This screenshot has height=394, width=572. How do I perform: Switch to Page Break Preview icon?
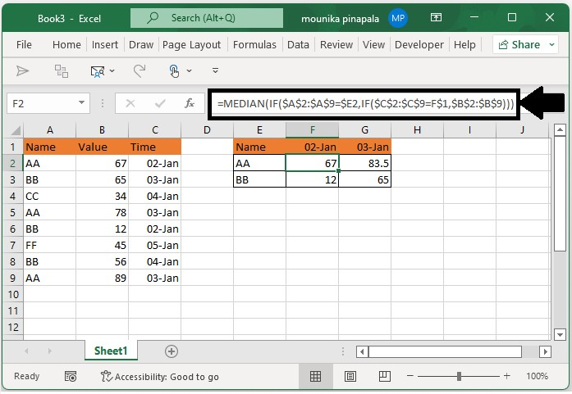pyautogui.click(x=385, y=376)
